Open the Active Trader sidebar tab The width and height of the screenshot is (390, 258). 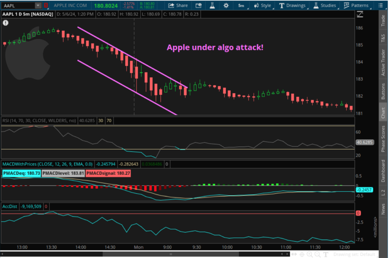(x=383, y=62)
